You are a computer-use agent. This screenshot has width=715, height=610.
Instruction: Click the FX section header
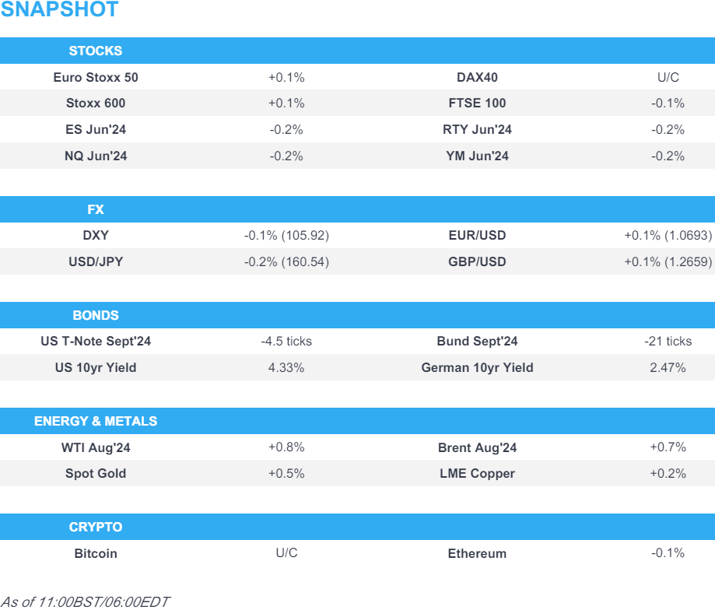tap(96, 209)
